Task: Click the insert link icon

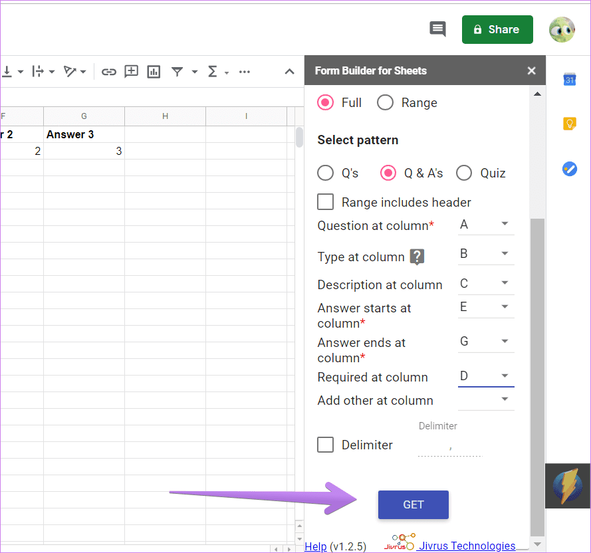Action: (108, 71)
